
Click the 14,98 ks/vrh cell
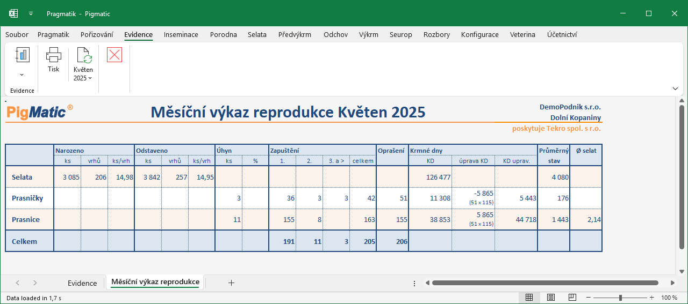121,177
